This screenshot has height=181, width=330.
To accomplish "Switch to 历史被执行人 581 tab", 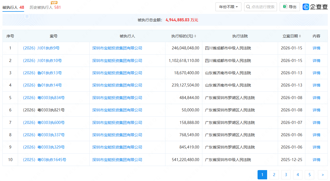I will 45,7.
